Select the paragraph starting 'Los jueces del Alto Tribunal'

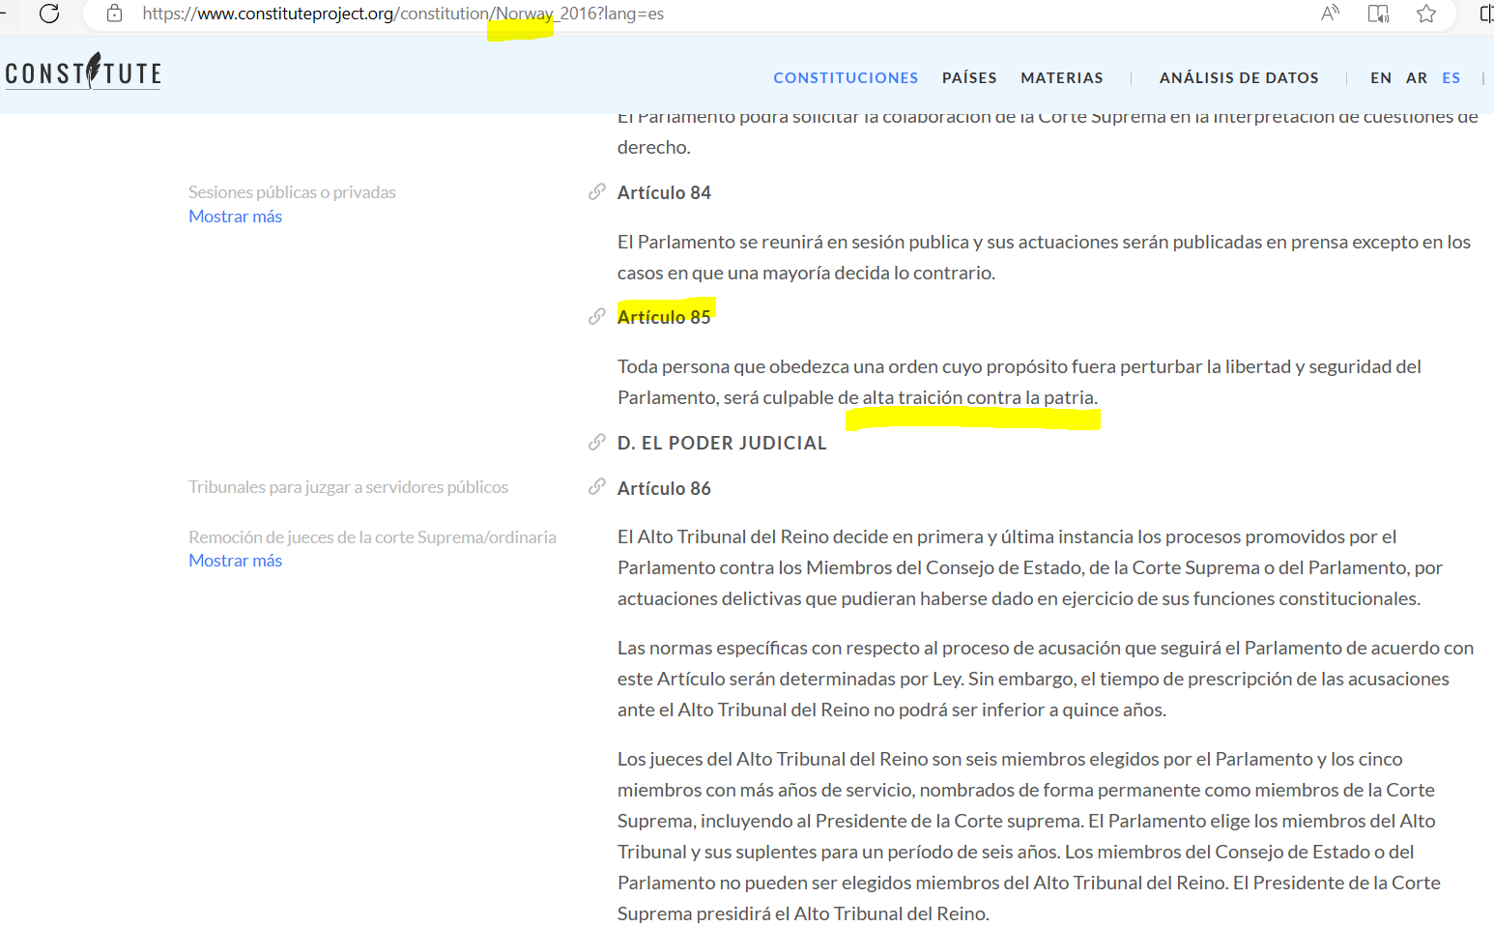tap(1029, 836)
